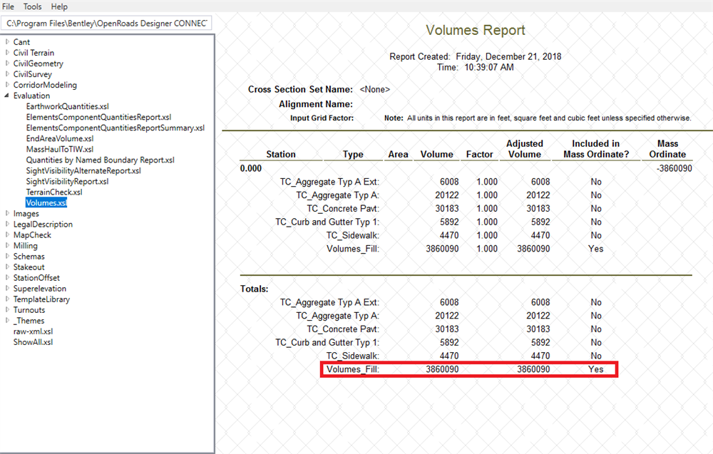Select the Cant folder label

pyautogui.click(x=21, y=42)
